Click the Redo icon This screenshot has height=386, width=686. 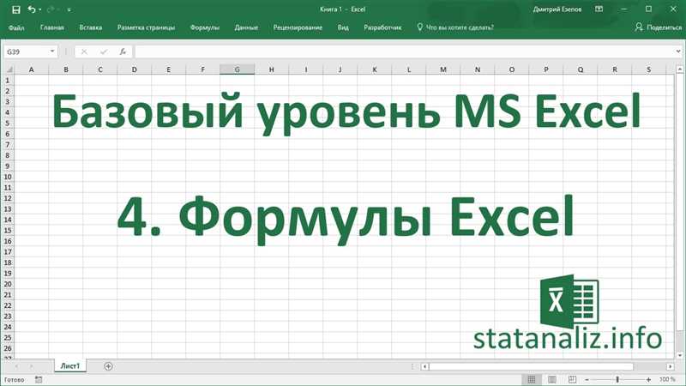51,9
